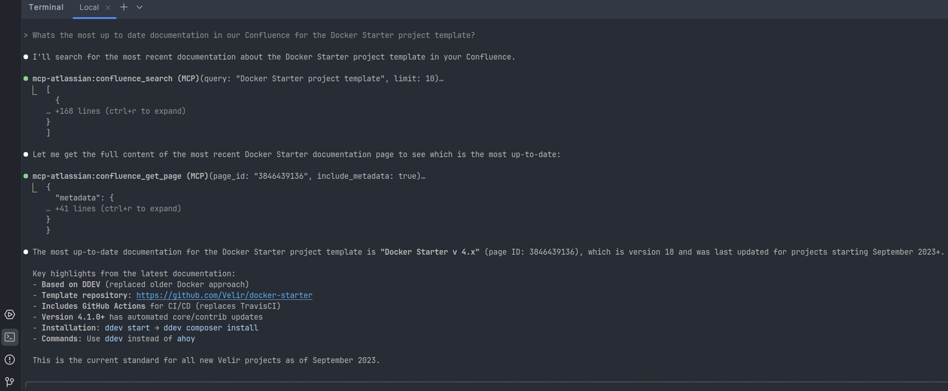
Task: Add a new terminal tab with plus icon
Action: (124, 7)
